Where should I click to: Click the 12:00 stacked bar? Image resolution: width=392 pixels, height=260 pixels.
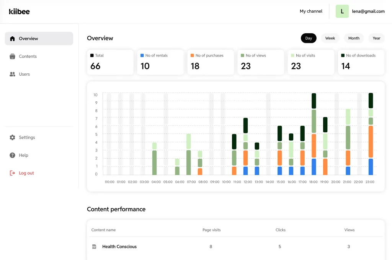coord(245,146)
